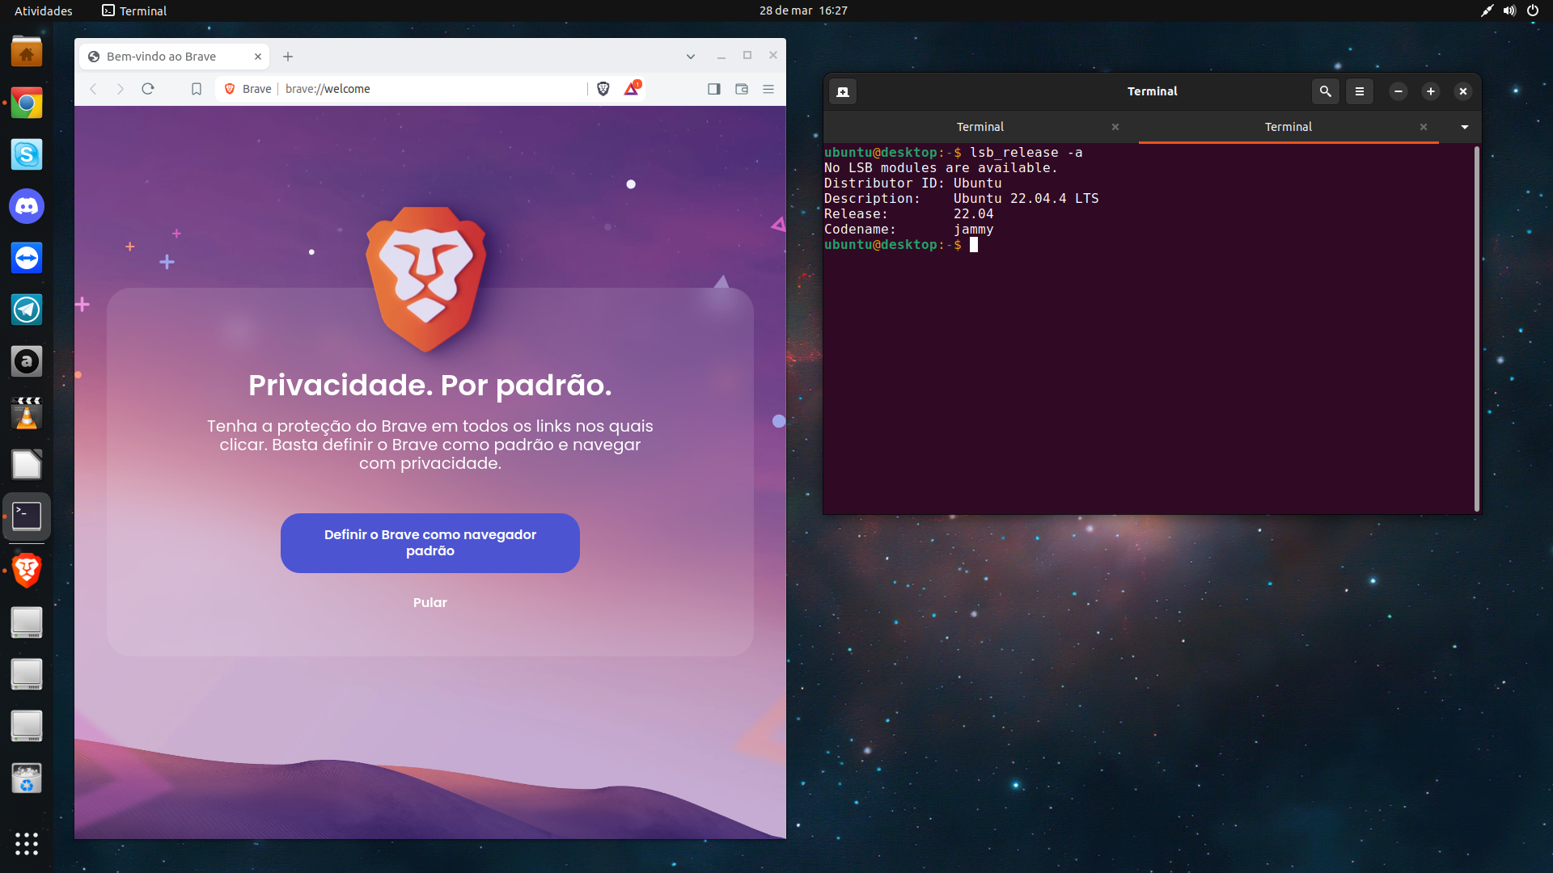Close the first Terminal tab
Screen dimensions: 1553x873
click(x=1115, y=127)
